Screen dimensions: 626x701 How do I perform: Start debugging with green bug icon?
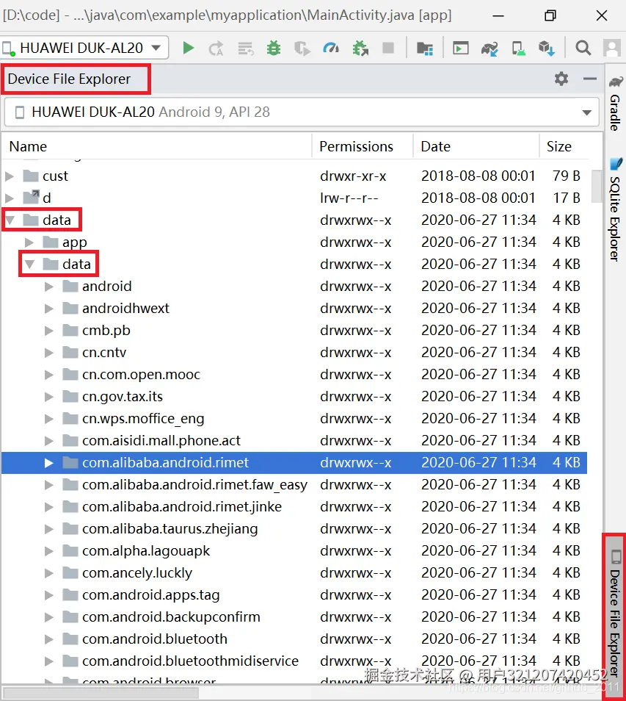[x=273, y=48]
